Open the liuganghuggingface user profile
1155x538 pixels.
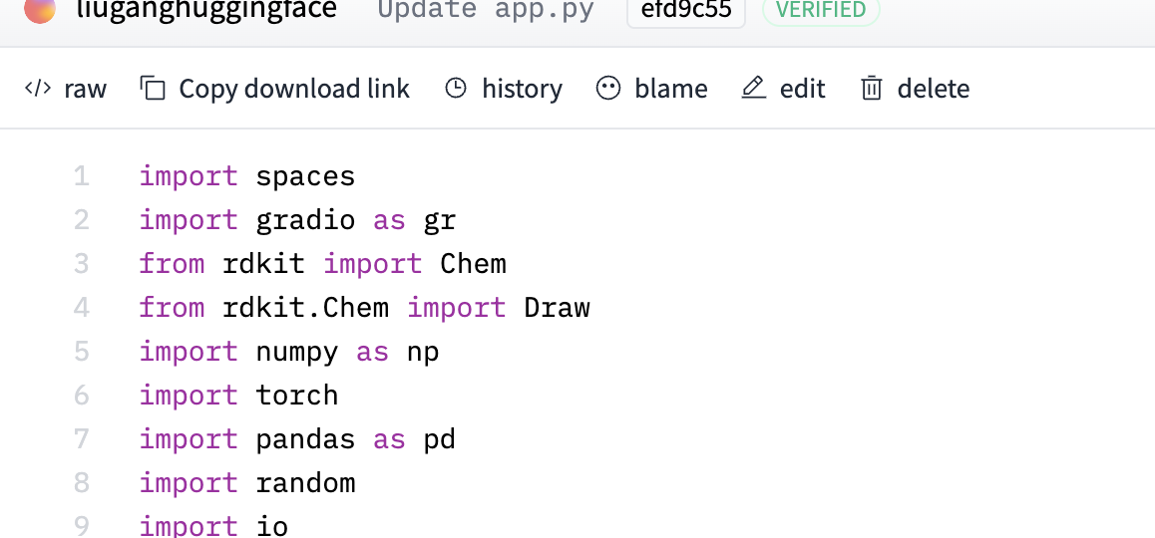[206, 10]
